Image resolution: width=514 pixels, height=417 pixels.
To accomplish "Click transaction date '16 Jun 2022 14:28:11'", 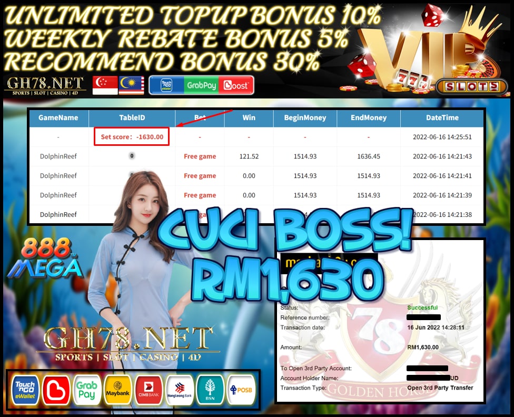I will pos(436,327).
